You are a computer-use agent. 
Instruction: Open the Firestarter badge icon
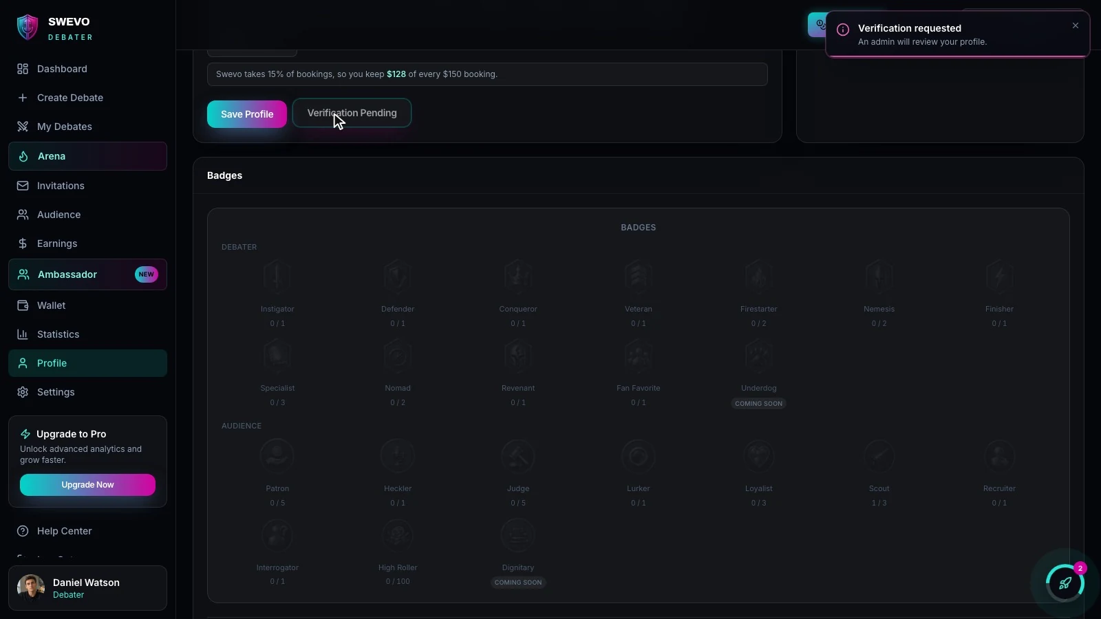pyautogui.click(x=759, y=277)
